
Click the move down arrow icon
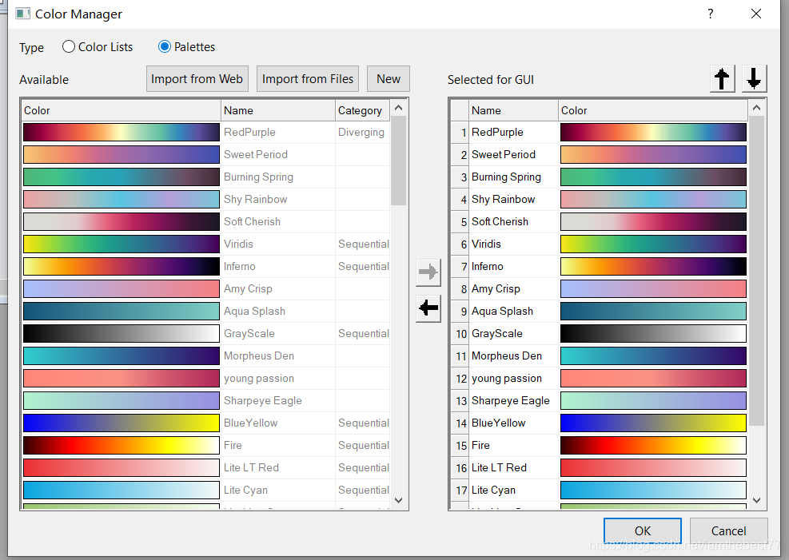pos(754,79)
